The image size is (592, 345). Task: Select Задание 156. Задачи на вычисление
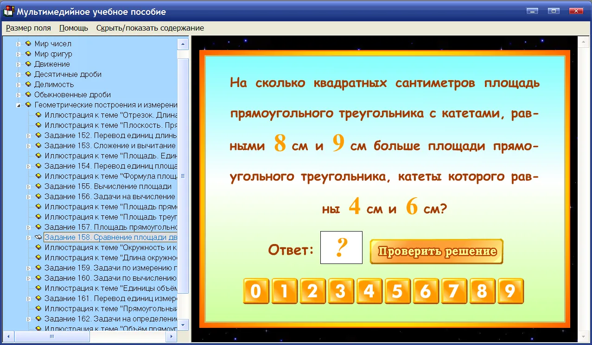[110, 196]
